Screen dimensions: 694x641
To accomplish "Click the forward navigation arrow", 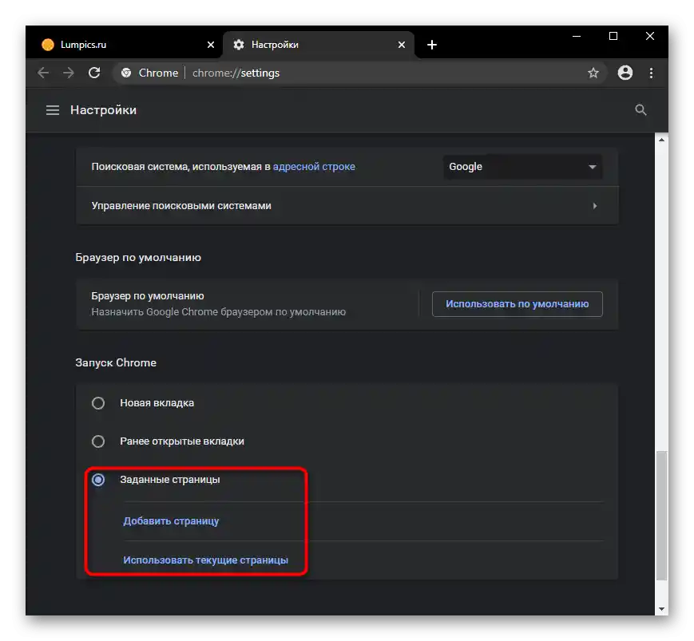I will coord(68,73).
